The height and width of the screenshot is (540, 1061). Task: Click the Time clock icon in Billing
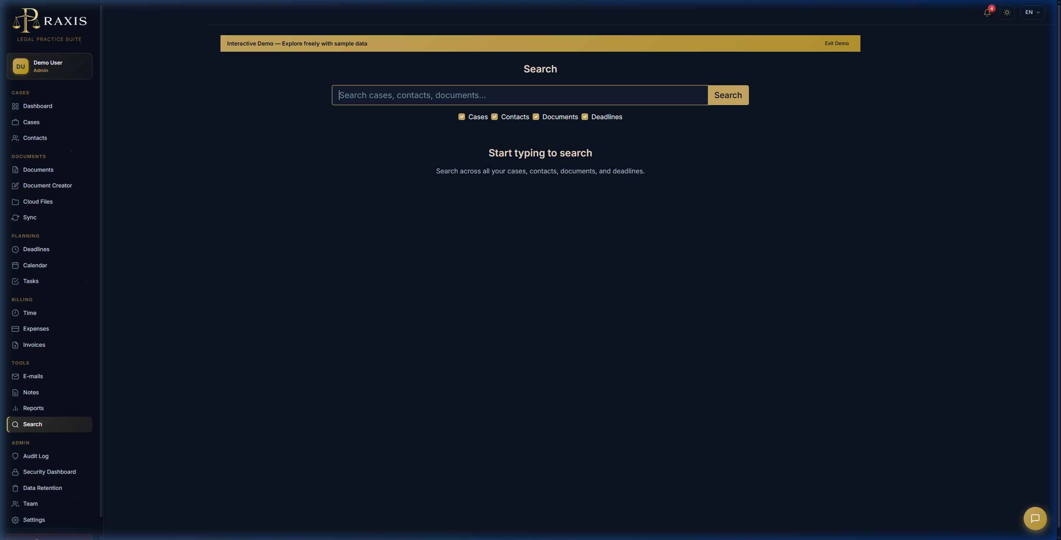[x=15, y=313]
